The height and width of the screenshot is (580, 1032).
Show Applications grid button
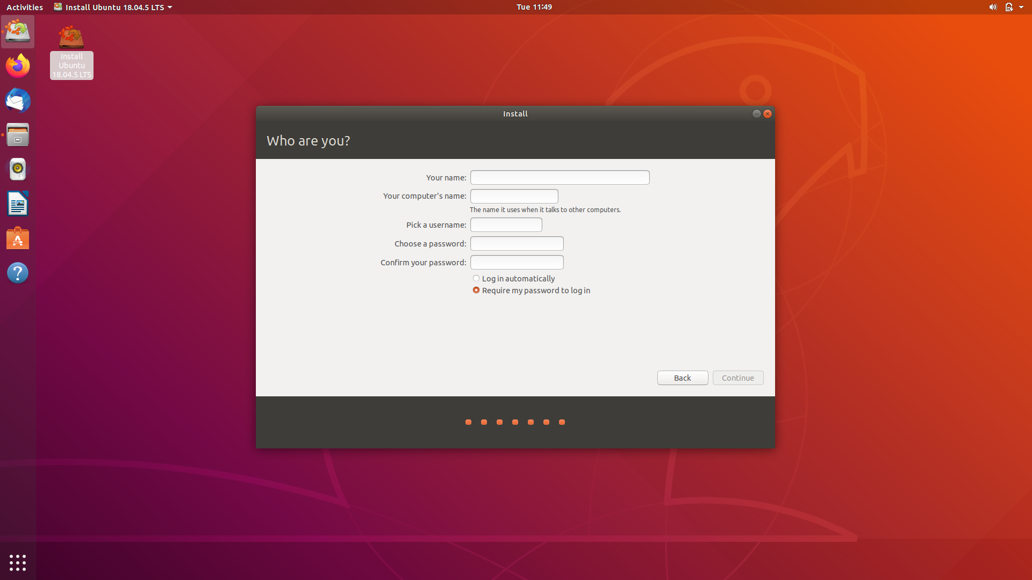point(18,562)
